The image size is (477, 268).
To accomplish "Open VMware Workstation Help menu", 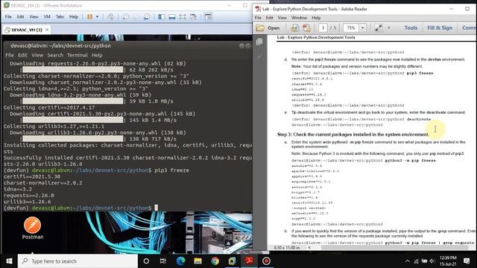I will 74,16.
